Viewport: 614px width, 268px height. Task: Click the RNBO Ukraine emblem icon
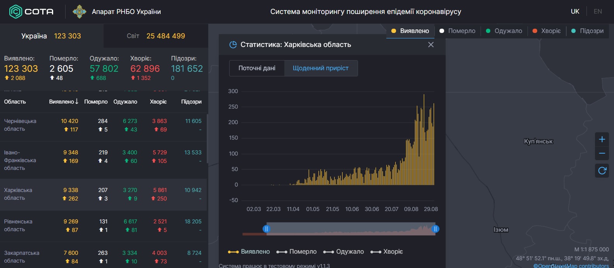[x=80, y=12]
